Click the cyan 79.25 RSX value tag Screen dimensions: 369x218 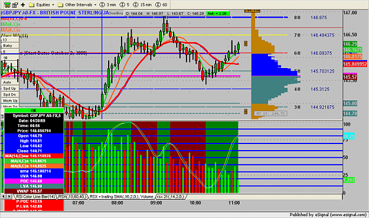click(349, 136)
